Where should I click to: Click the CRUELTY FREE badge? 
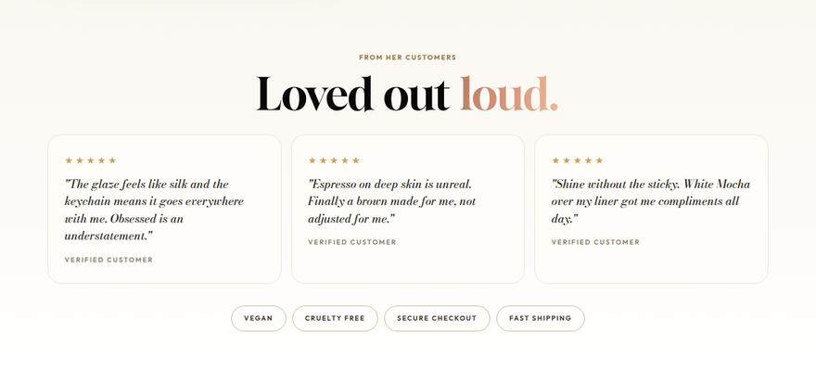tap(335, 318)
